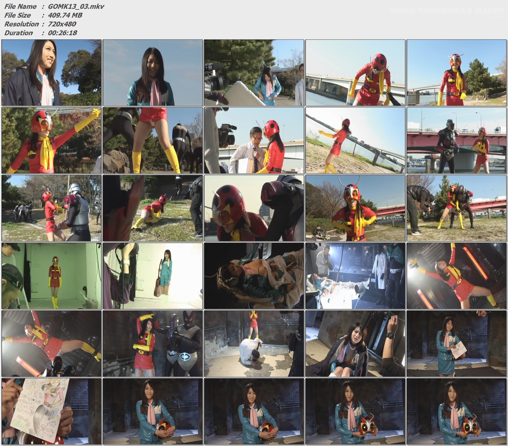
Task: Select thumbnail with video camera and white reflector
Action: [254, 73]
